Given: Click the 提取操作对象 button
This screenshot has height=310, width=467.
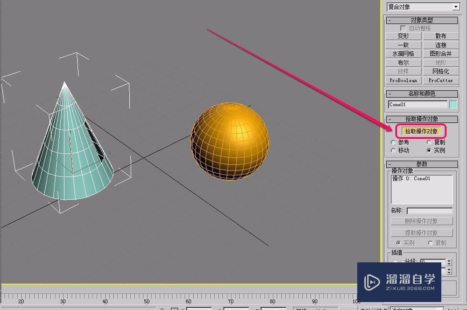Looking at the screenshot, I should [422, 232].
